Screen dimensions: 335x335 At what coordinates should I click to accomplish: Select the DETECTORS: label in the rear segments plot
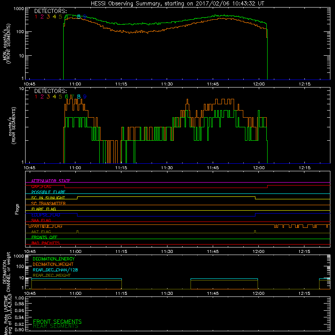coord(50,91)
